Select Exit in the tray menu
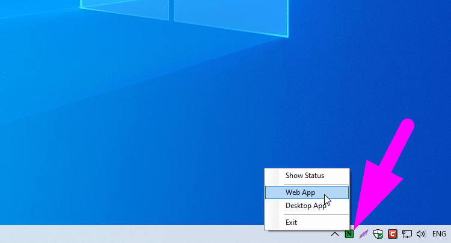This screenshot has height=243, width=451. pyautogui.click(x=307, y=223)
